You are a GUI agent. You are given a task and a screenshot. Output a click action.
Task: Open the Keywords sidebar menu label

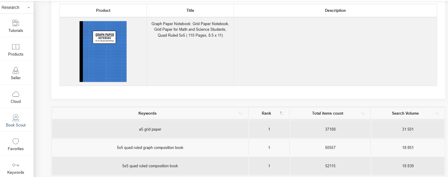(x=16, y=172)
